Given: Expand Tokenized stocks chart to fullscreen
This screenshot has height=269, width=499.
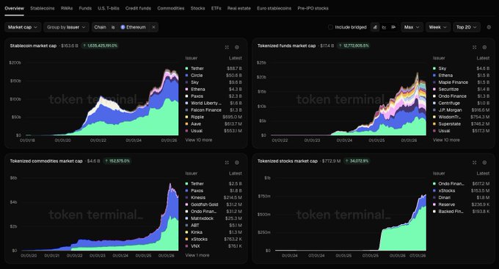Looking at the screenshot, I should click(475, 162).
